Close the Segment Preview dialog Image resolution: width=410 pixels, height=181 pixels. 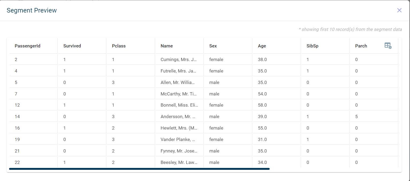click(399, 10)
